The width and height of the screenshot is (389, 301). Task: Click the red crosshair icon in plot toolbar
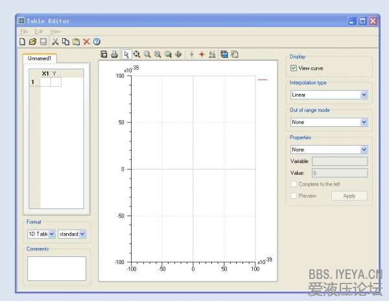[201, 54]
